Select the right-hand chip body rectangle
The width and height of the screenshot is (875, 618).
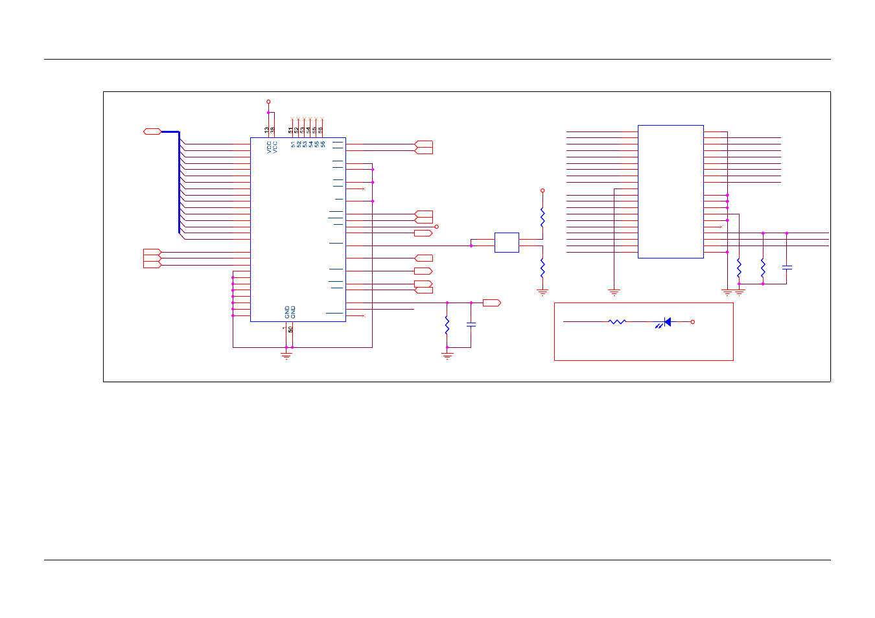[x=671, y=192]
